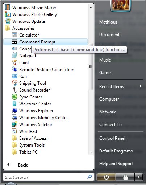Open the Paint program icon
Viewport: 146px width, 185px height.
tap(14, 63)
